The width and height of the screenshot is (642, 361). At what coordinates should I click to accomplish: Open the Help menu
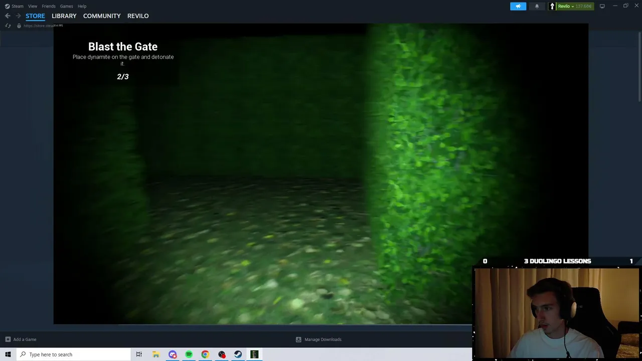[x=82, y=6]
